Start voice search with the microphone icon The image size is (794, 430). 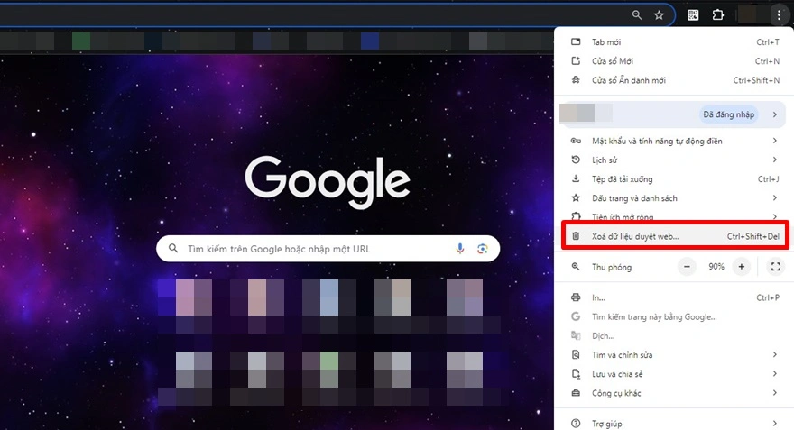(460, 249)
